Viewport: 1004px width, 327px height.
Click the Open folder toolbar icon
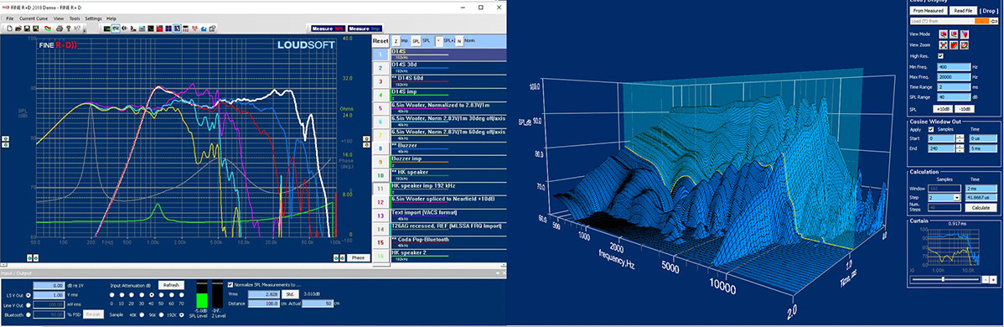[x=18, y=29]
